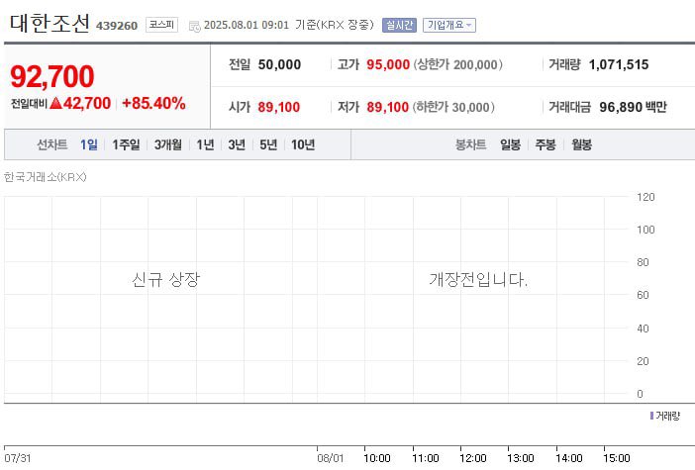This screenshot has height=470, width=695.
Task: Switch to the 1년 chart period
Action: [205, 144]
